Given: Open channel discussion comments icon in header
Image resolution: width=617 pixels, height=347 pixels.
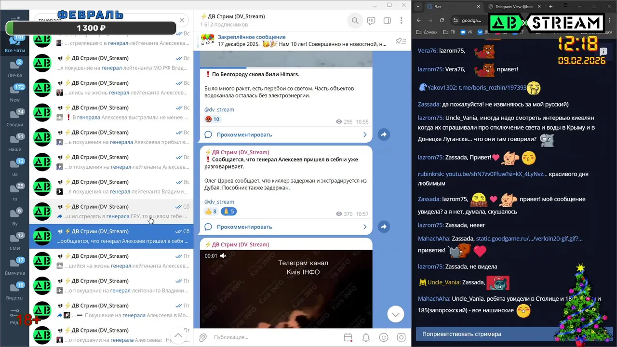Looking at the screenshot, I should point(371,21).
